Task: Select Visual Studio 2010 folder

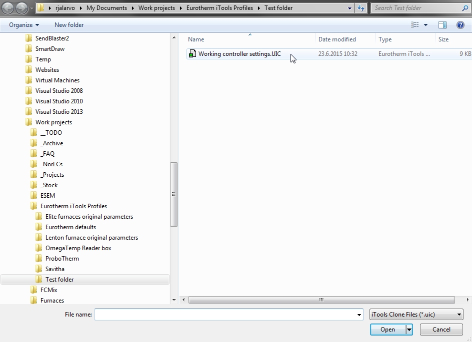Action: (59, 101)
